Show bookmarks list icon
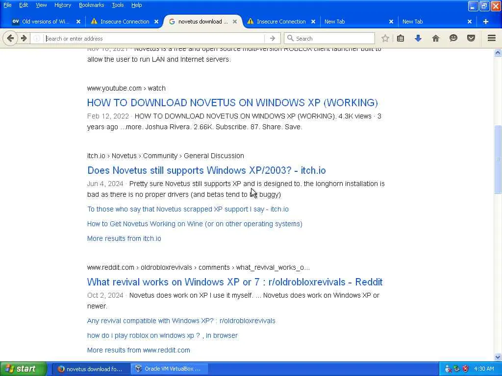 401,38
